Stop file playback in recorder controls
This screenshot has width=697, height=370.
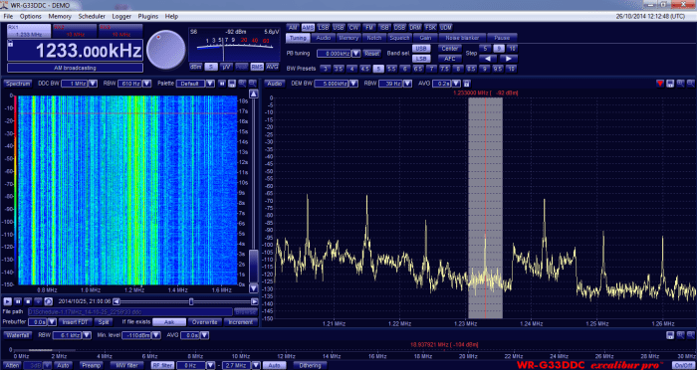28,301
